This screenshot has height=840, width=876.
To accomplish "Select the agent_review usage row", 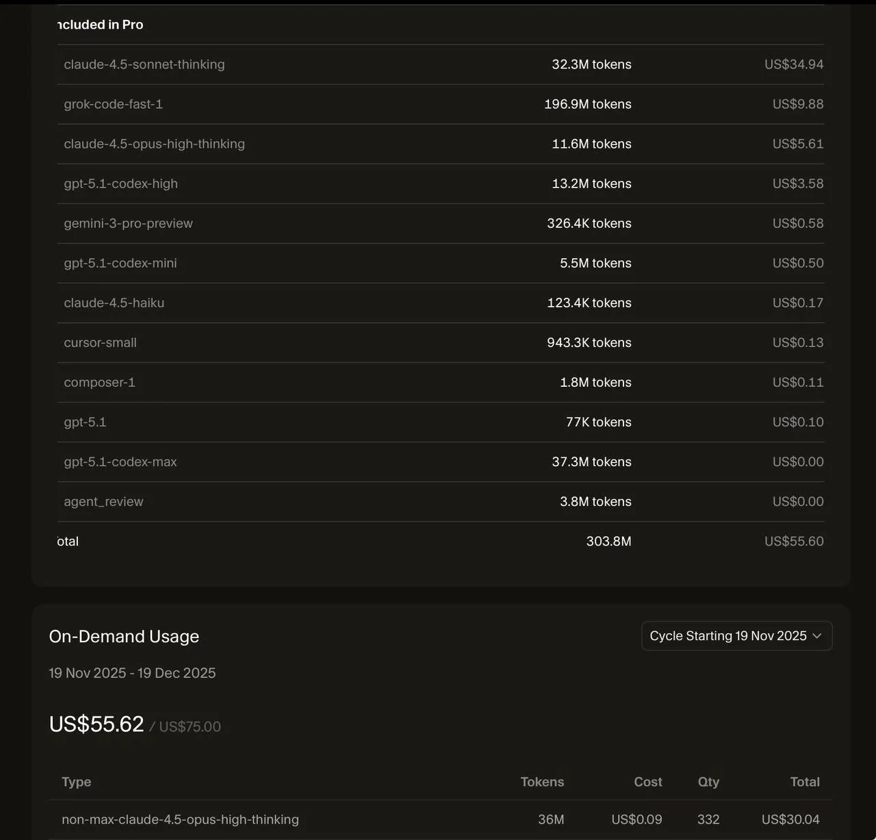I will click(104, 501).
